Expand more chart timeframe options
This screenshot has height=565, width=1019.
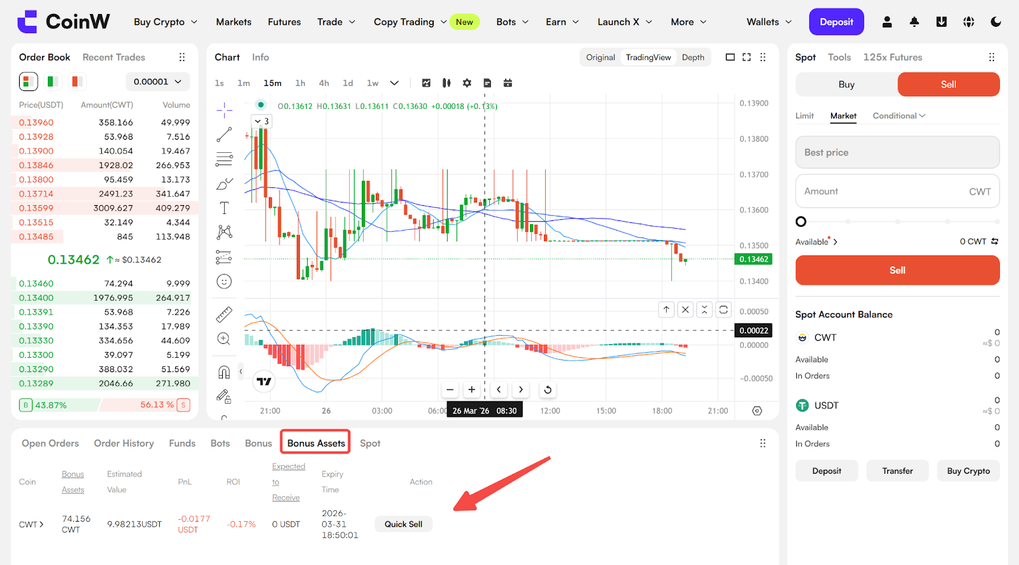tap(394, 83)
